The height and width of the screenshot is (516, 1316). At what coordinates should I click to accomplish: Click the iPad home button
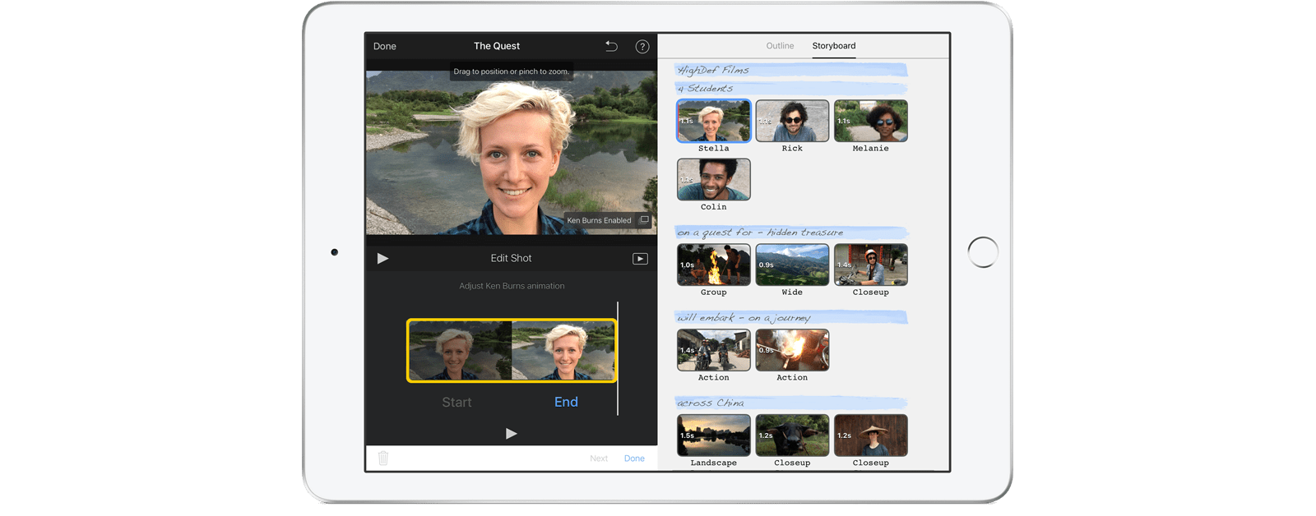pos(983,252)
